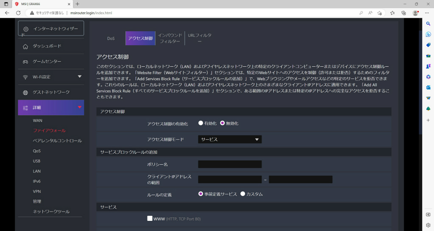Switch to the DoS tab
The image size is (434, 231).
pyautogui.click(x=111, y=38)
